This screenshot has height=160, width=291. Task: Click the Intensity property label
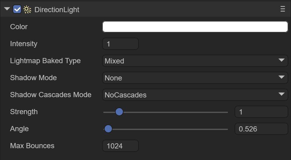24,44
